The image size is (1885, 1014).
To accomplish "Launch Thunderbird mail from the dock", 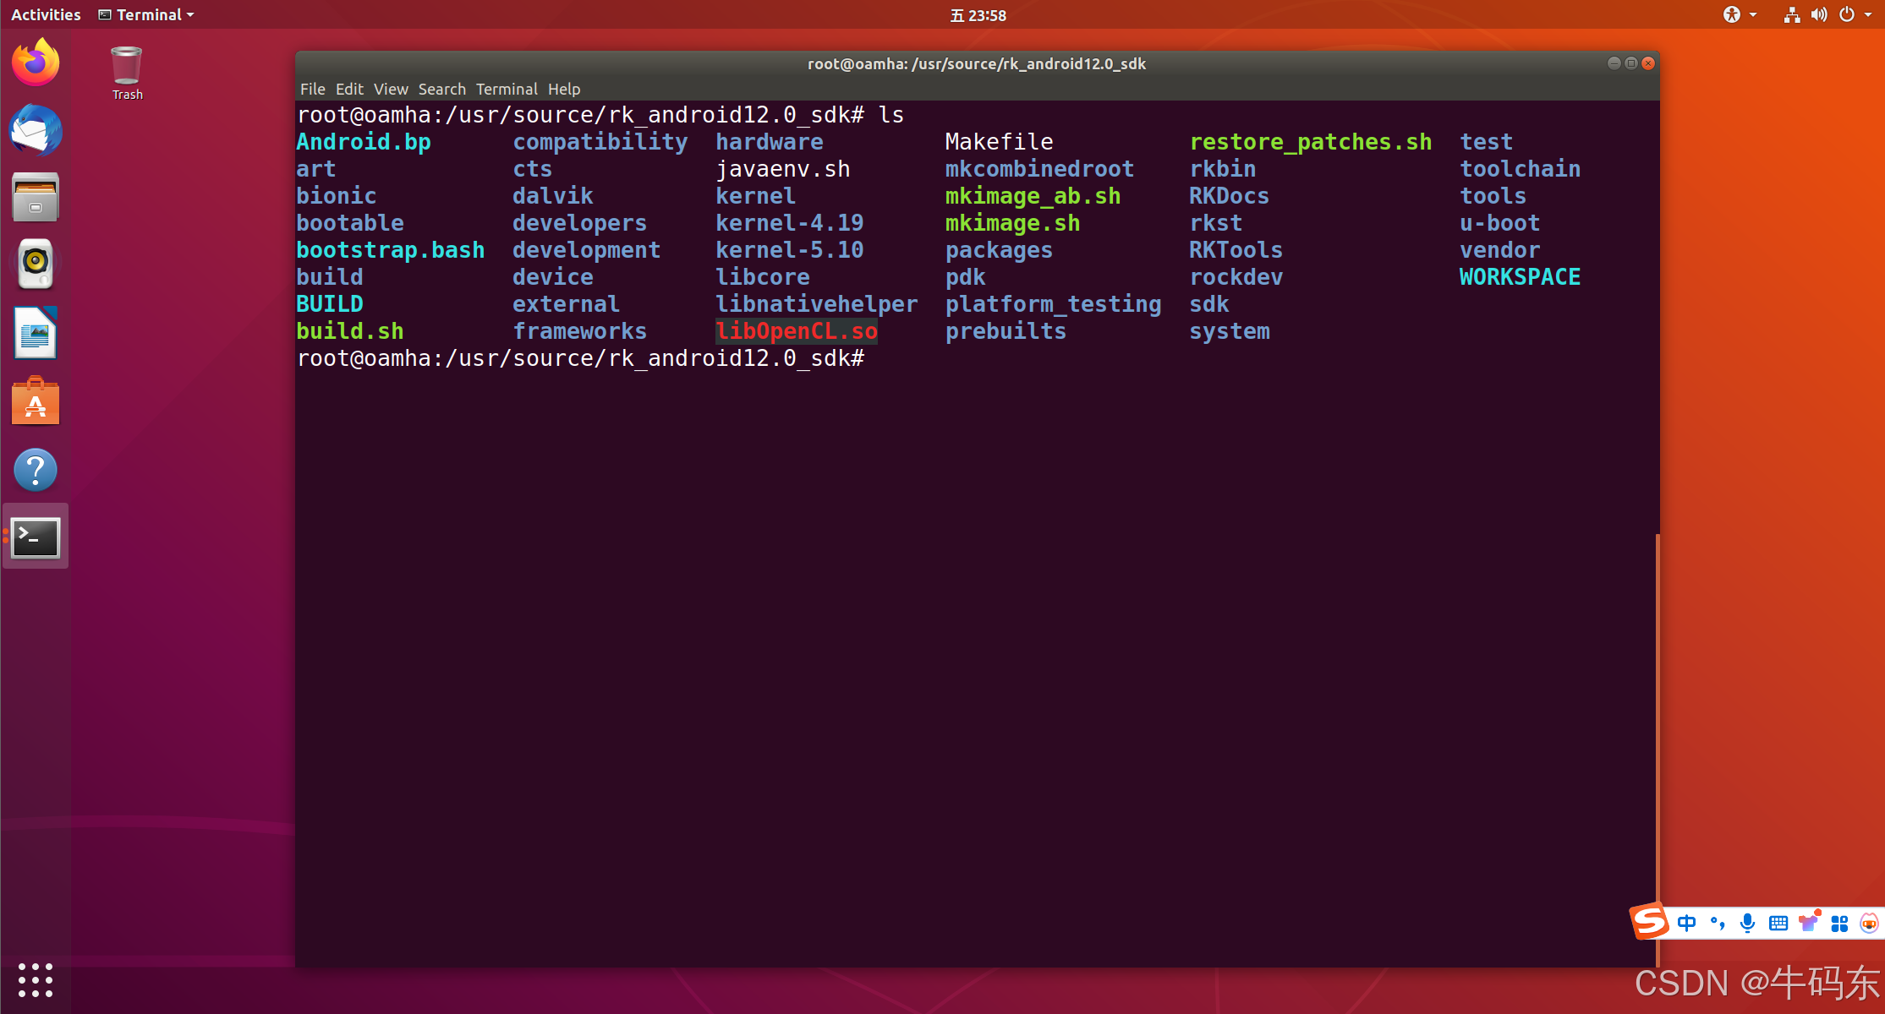I will (x=36, y=130).
